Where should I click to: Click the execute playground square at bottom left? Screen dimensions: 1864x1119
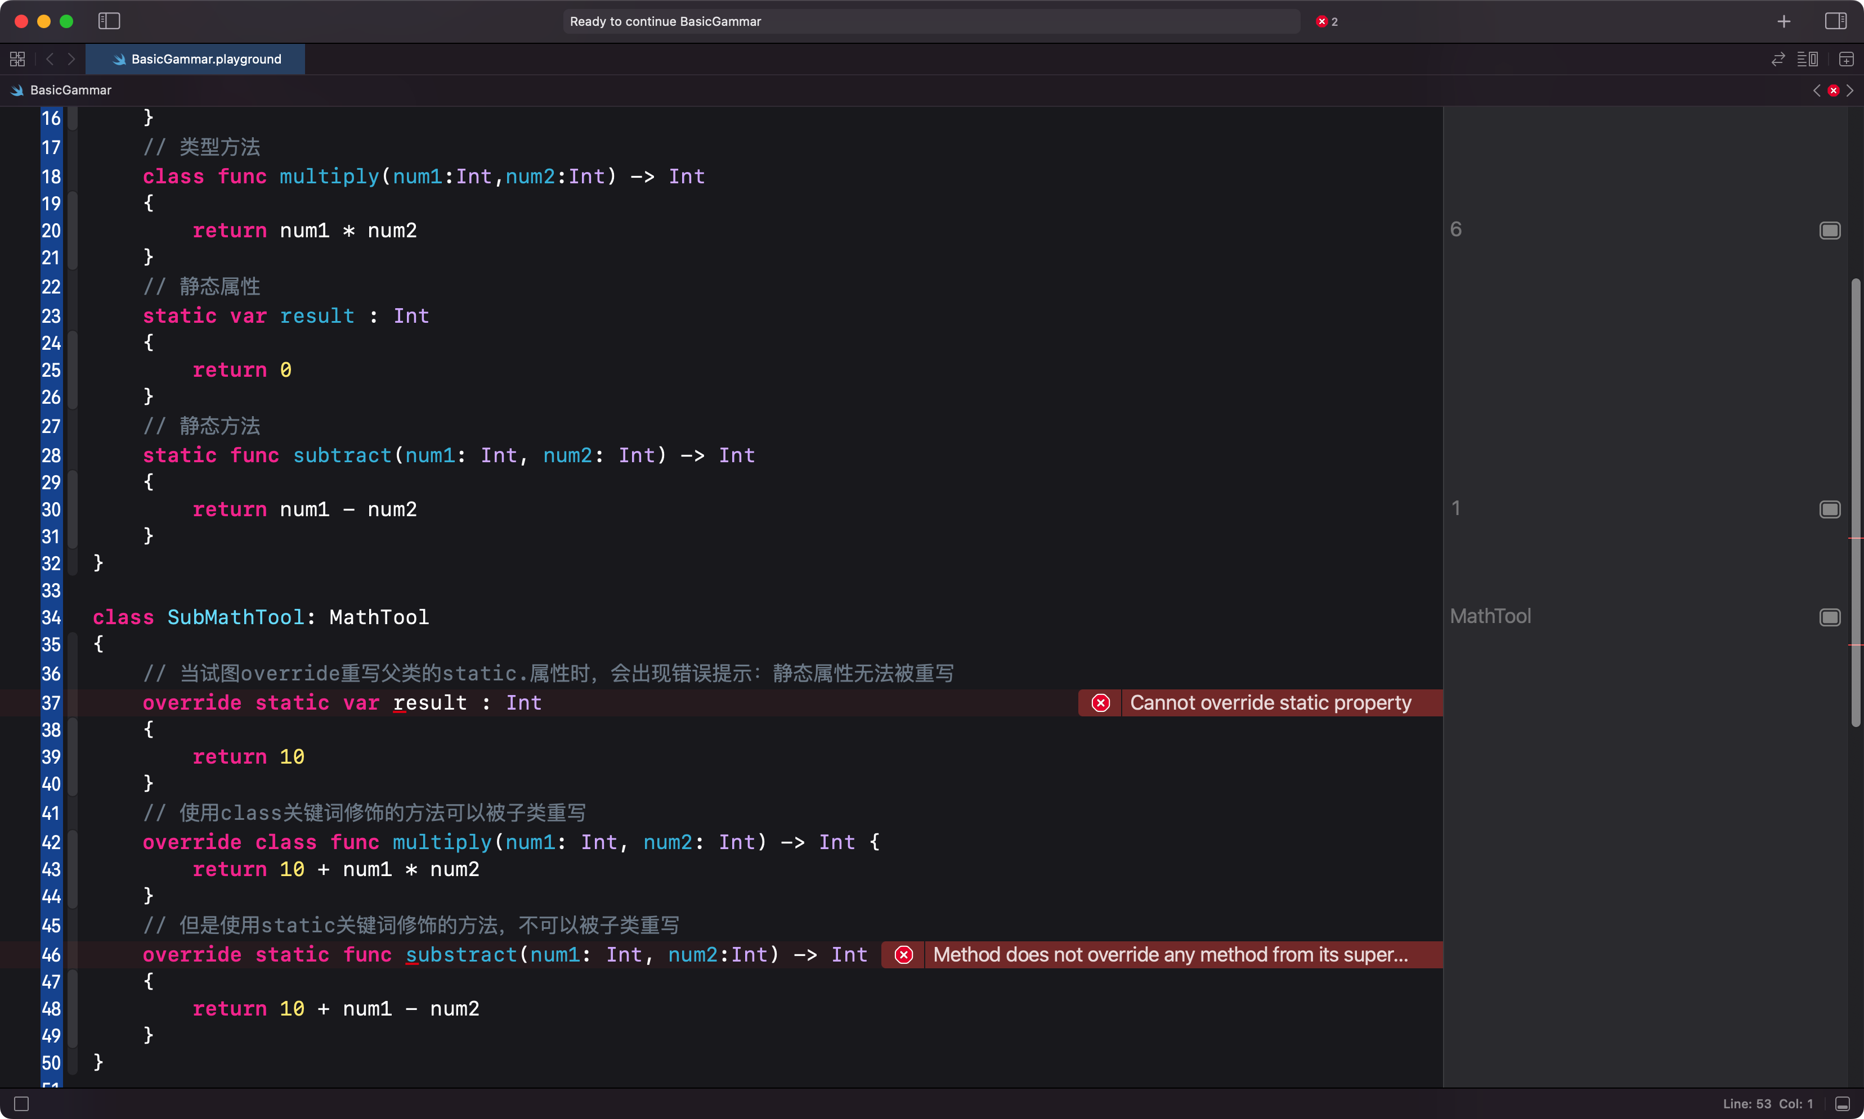pyautogui.click(x=21, y=1104)
